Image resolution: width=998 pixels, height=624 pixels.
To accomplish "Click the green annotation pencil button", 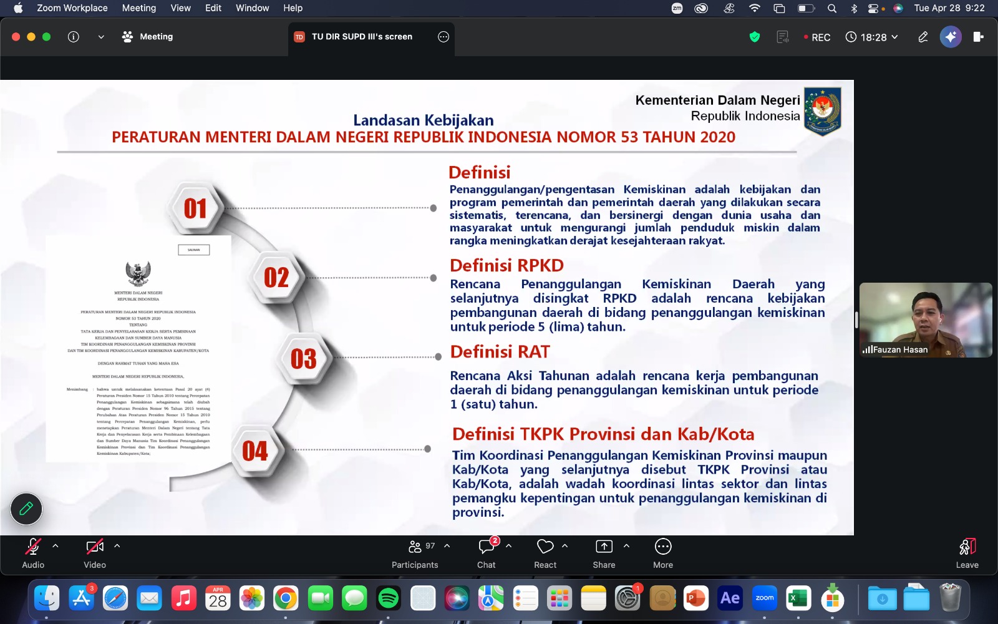I will (26, 509).
